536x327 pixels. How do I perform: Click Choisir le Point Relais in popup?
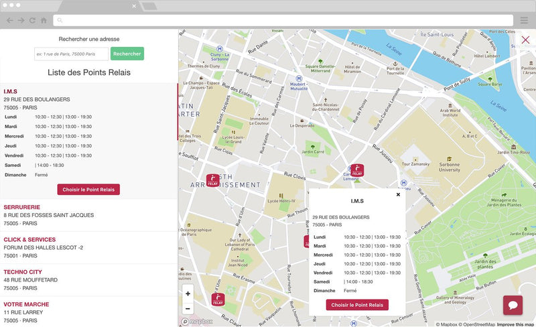pos(357,305)
